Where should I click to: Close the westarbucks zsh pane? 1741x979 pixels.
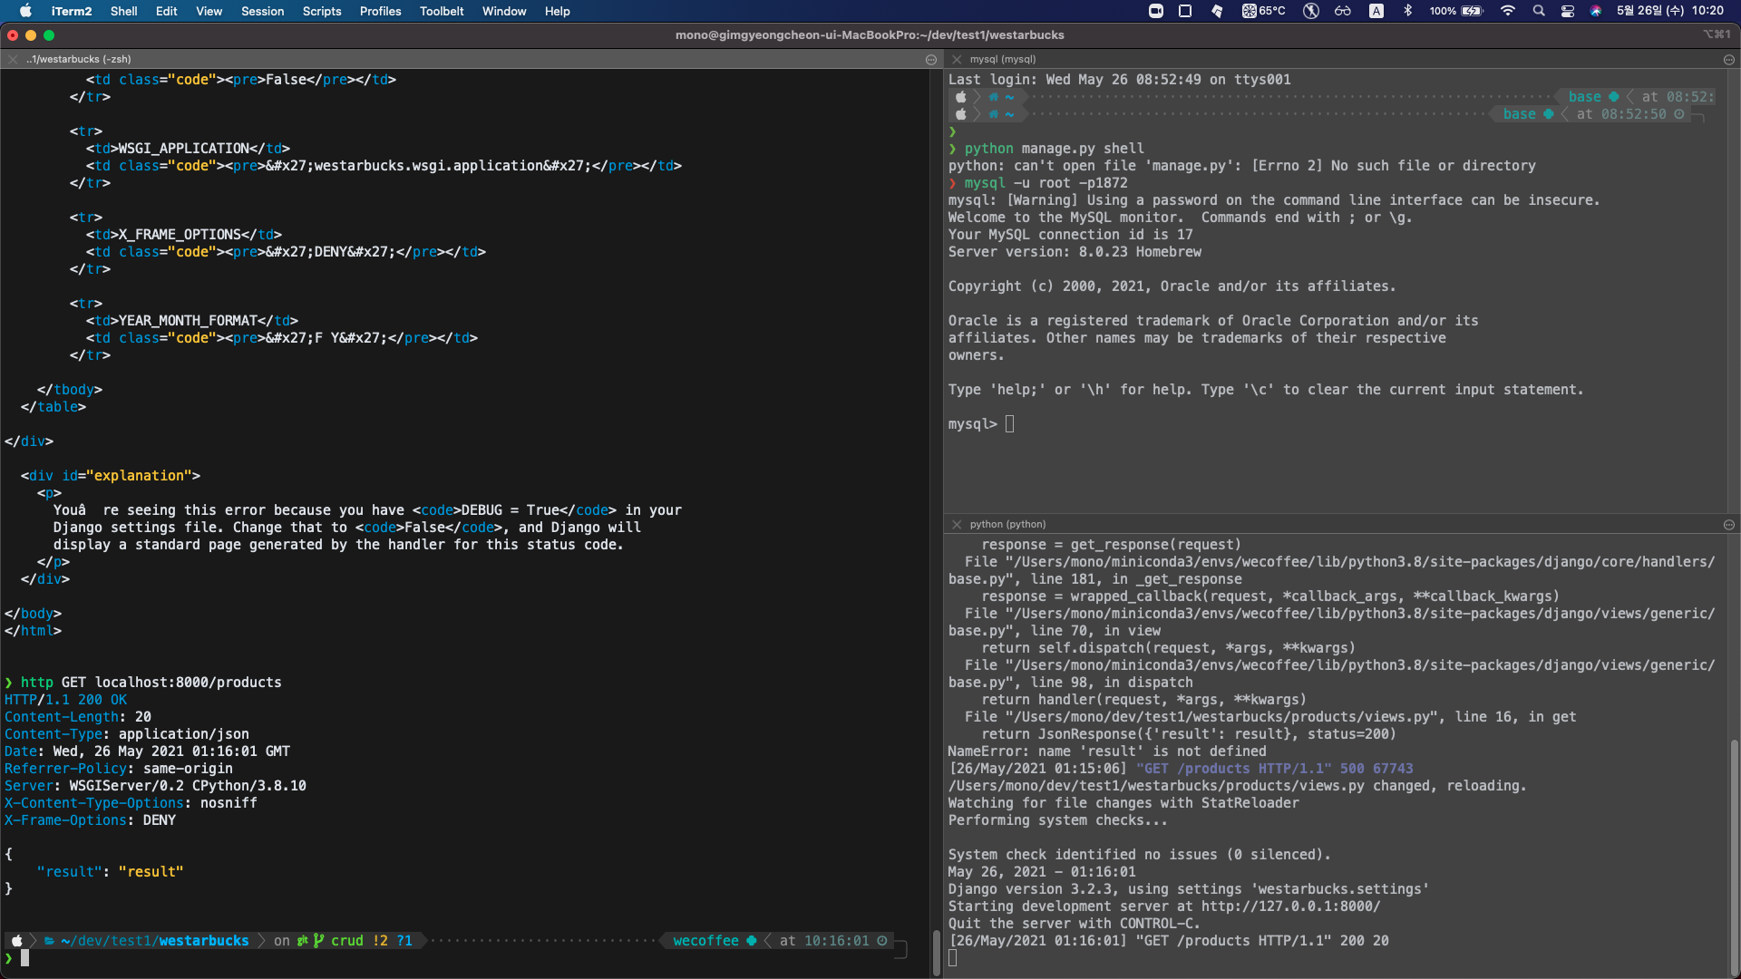click(x=13, y=60)
